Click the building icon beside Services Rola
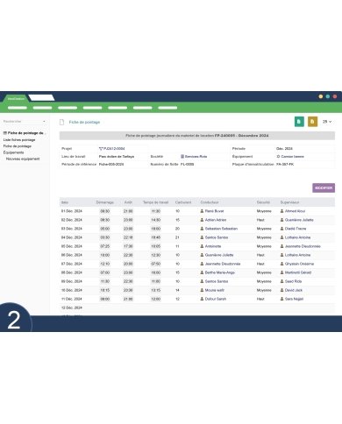The height and width of the screenshot is (424, 342). coord(182,157)
